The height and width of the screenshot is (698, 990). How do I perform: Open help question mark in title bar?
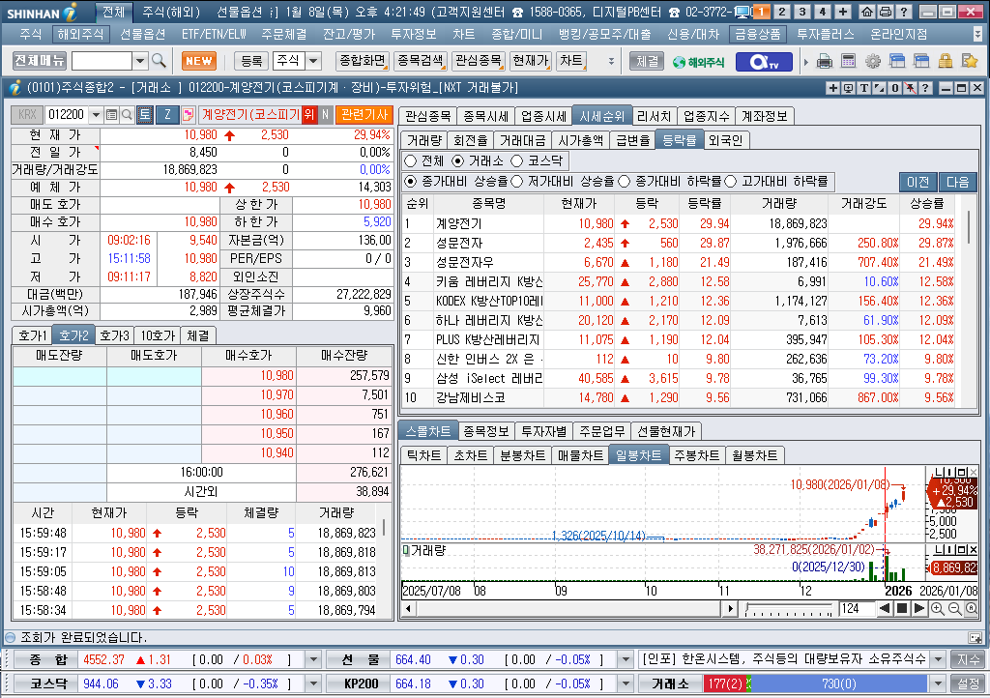point(904,12)
